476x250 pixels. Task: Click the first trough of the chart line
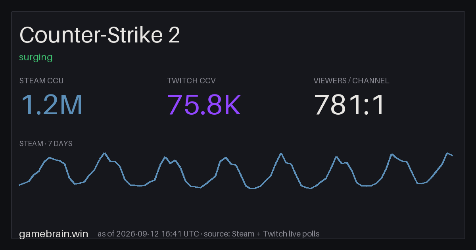click(x=75, y=184)
